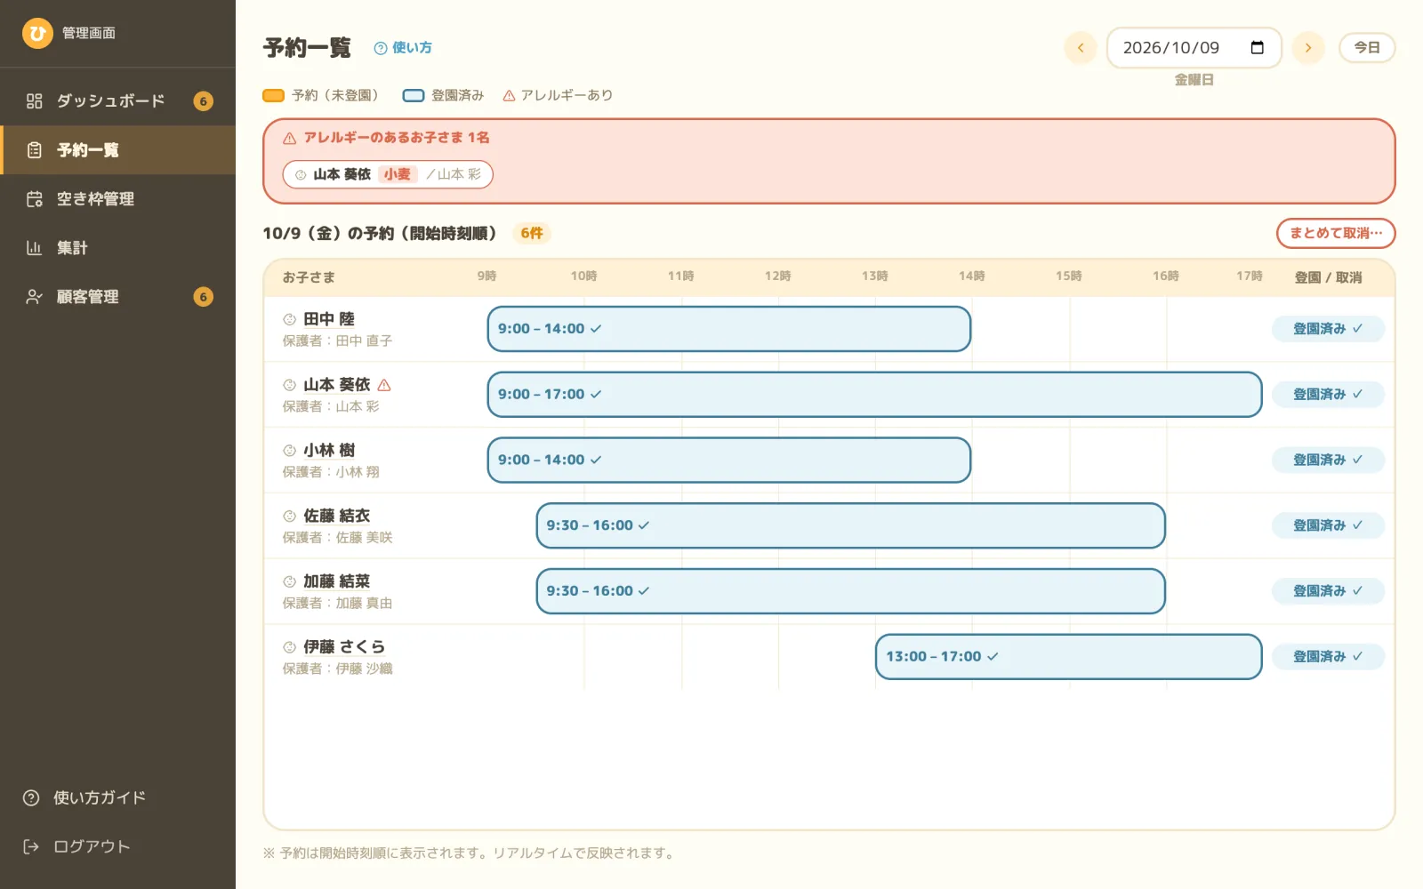Toggle 登園済み for 佐藤 結衣

[x=1328, y=526]
